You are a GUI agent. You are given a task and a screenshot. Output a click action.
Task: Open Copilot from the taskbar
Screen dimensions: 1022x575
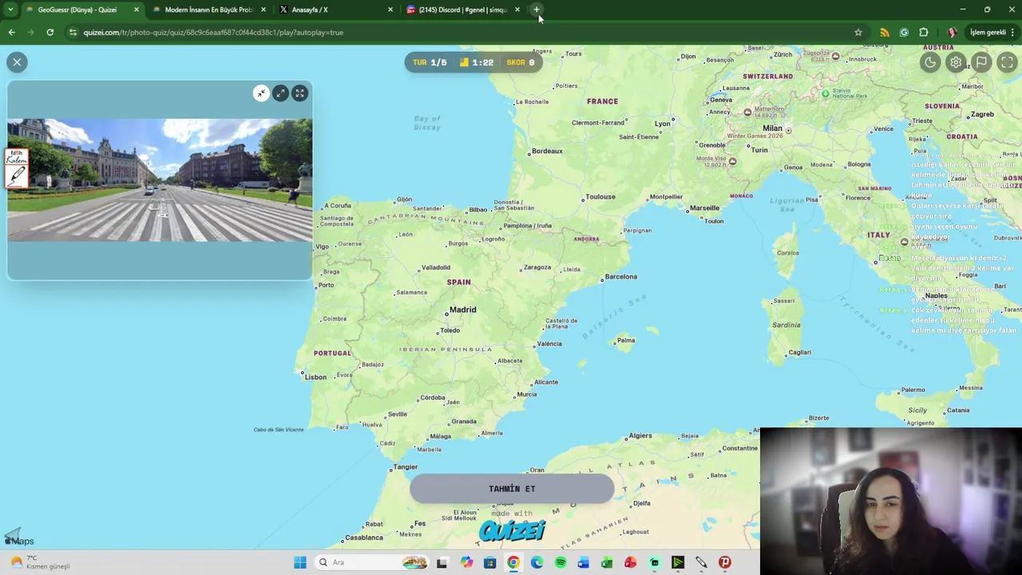(x=466, y=562)
